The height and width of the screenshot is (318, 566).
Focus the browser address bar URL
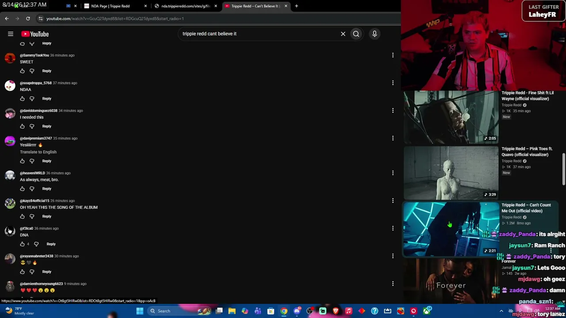115,19
